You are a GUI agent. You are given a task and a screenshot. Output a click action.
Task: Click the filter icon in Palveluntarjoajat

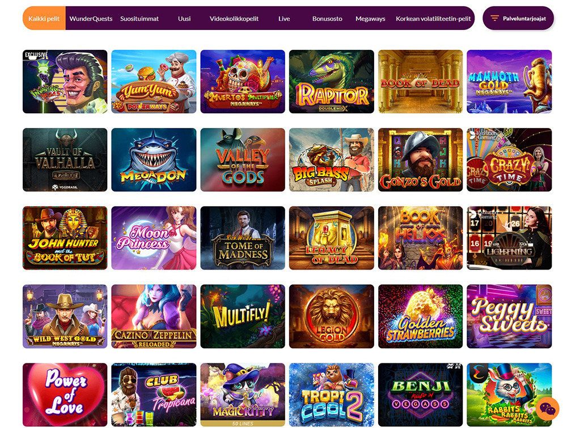494,19
